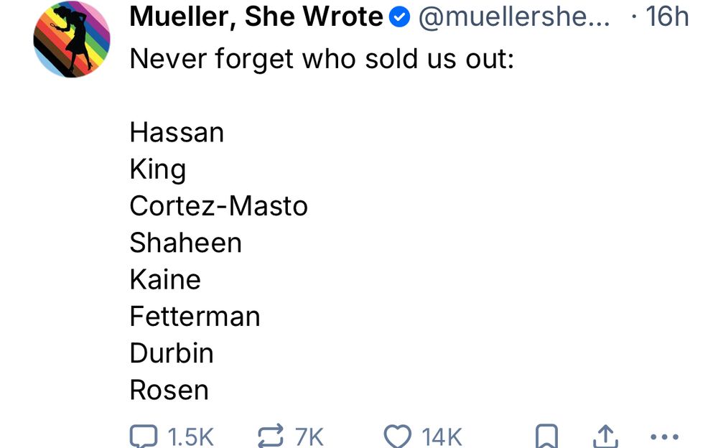Viewport: 718px width, 448px height.
Task: Click the 7K repost count
Action: click(x=309, y=436)
